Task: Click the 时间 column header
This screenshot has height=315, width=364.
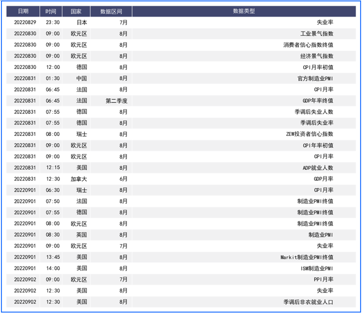Action: tap(51, 11)
